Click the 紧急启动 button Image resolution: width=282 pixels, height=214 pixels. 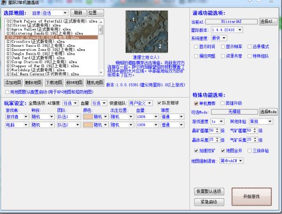coord(209,202)
